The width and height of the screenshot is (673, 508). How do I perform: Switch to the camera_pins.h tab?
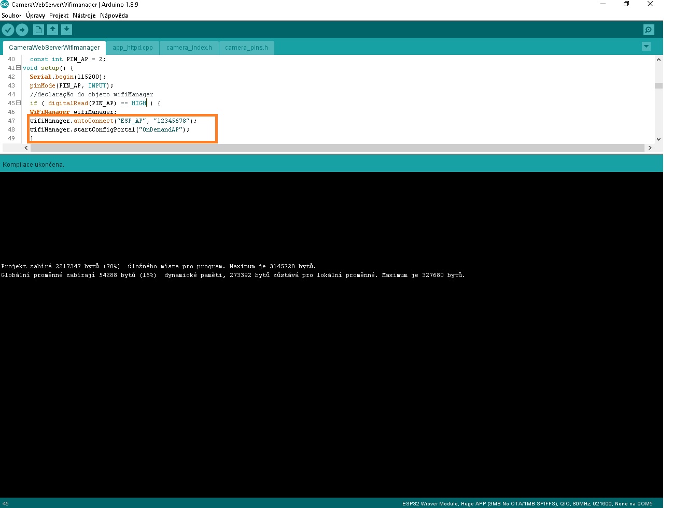coord(247,48)
